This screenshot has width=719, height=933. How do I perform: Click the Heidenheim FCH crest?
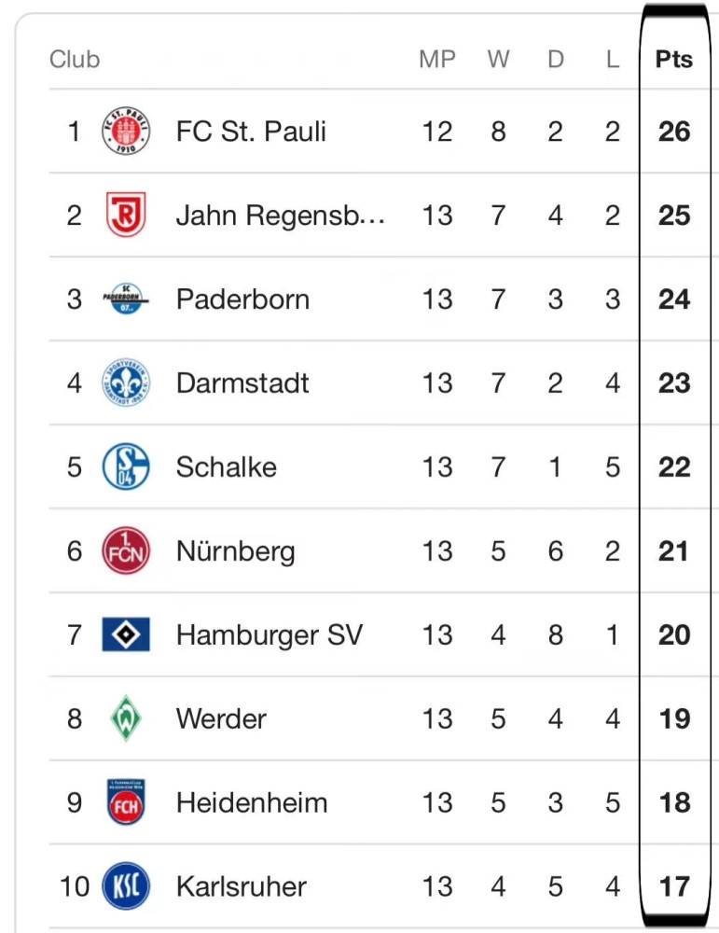[126, 802]
